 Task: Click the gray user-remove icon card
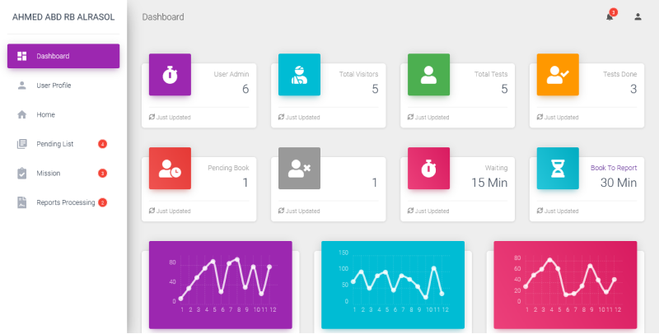tap(298, 168)
